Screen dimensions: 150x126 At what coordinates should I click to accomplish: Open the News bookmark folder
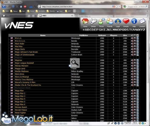point(14,11)
